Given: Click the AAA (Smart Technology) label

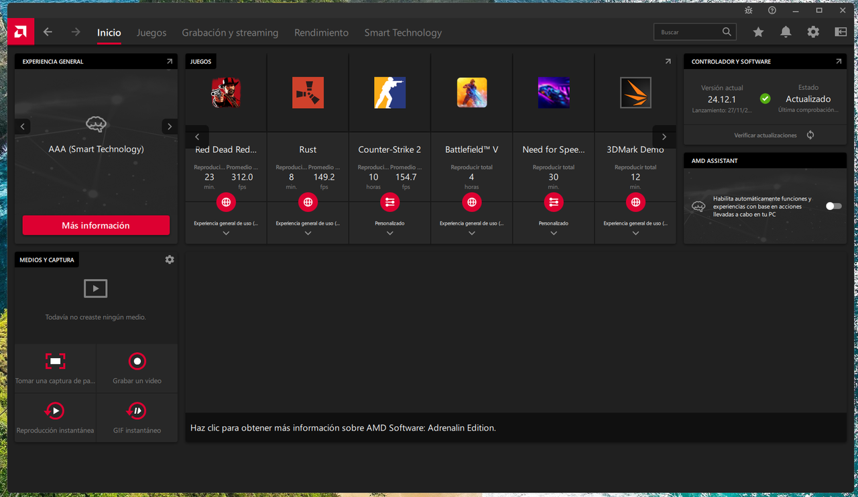Looking at the screenshot, I should point(96,149).
